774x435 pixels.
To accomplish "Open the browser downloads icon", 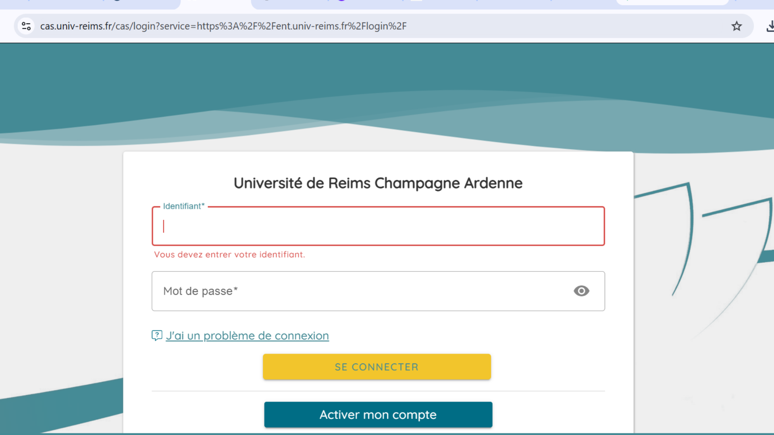I will [x=770, y=26].
